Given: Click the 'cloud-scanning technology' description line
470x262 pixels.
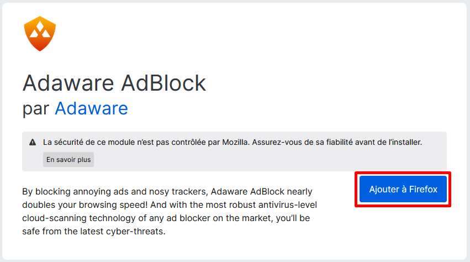Looking at the screenshot, I should pyautogui.click(x=166, y=218).
